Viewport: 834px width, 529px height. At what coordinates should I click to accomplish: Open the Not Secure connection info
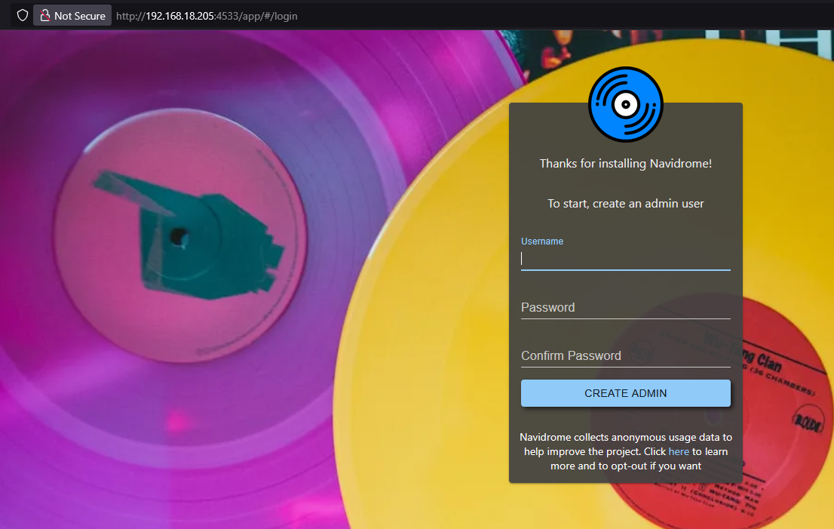[72, 15]
